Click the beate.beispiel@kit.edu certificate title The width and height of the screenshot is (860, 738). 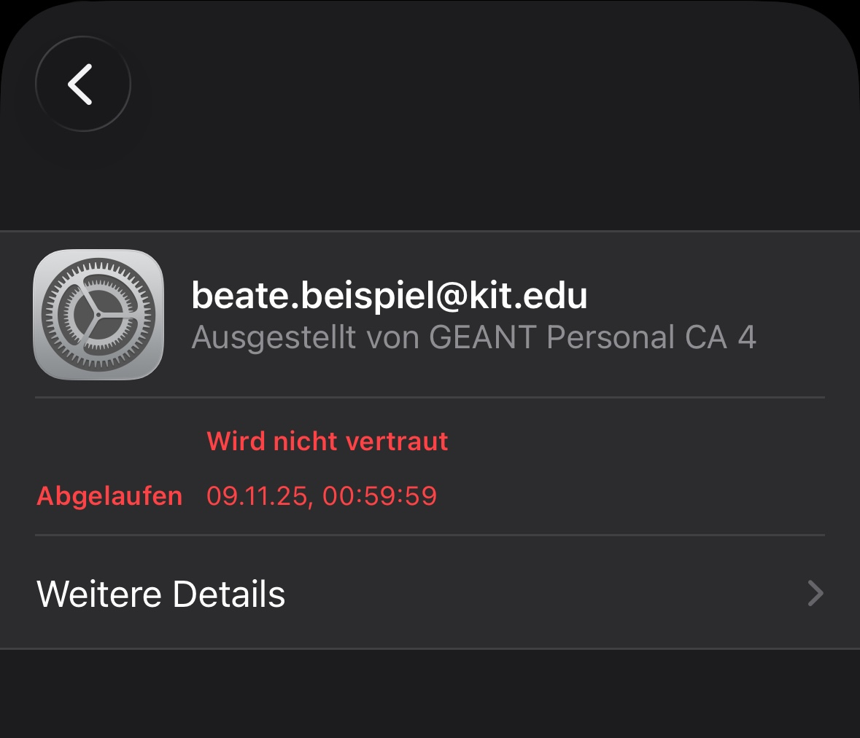click(389, 295)
